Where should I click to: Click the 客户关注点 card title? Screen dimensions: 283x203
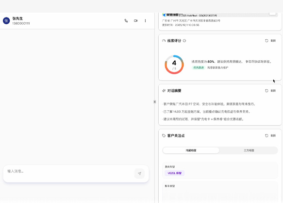click(176, 135)
